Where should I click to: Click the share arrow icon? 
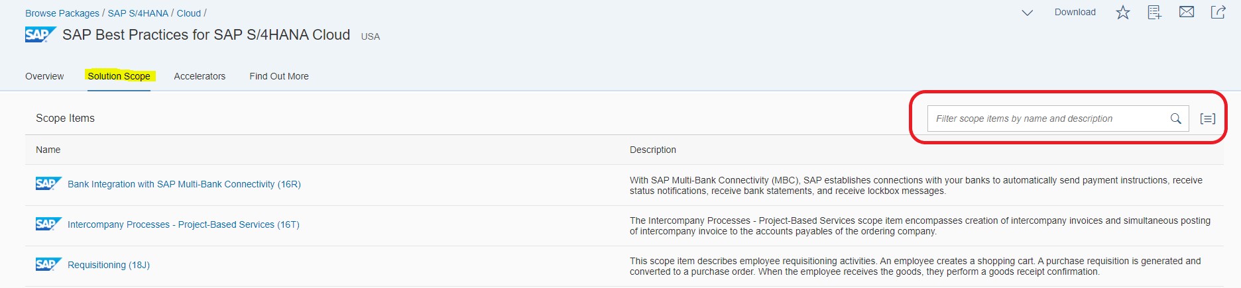pyautogui.click(x=1218, y=12)
